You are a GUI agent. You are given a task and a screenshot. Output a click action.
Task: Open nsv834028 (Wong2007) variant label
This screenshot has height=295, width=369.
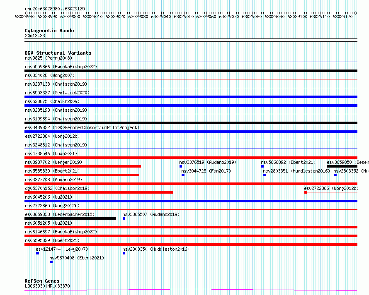(50, 75)
